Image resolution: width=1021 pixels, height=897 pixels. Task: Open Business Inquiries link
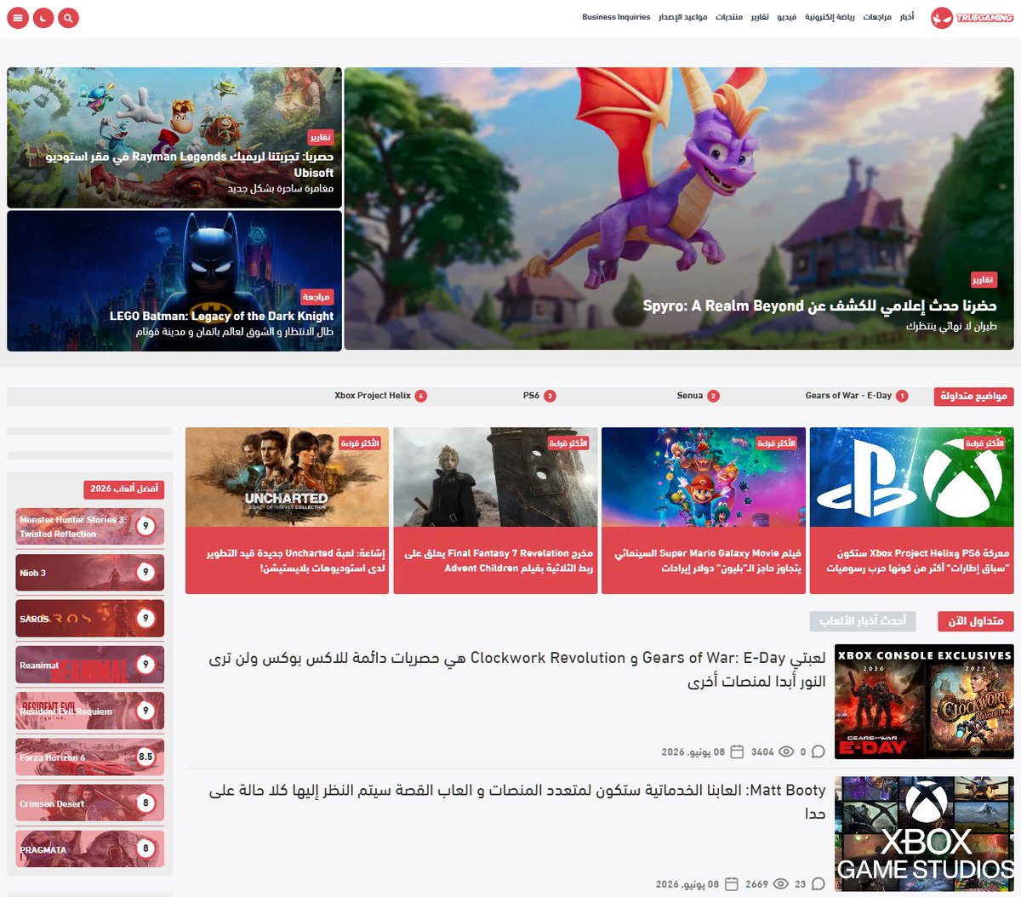coord(616,17)
